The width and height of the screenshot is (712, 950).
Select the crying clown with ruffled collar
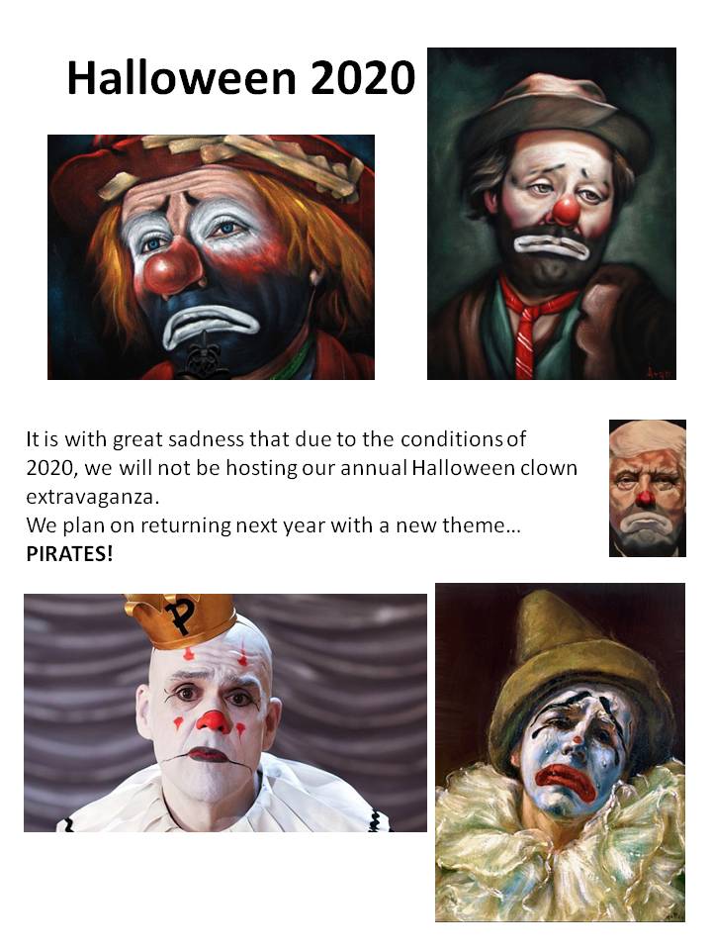[560, 752]
